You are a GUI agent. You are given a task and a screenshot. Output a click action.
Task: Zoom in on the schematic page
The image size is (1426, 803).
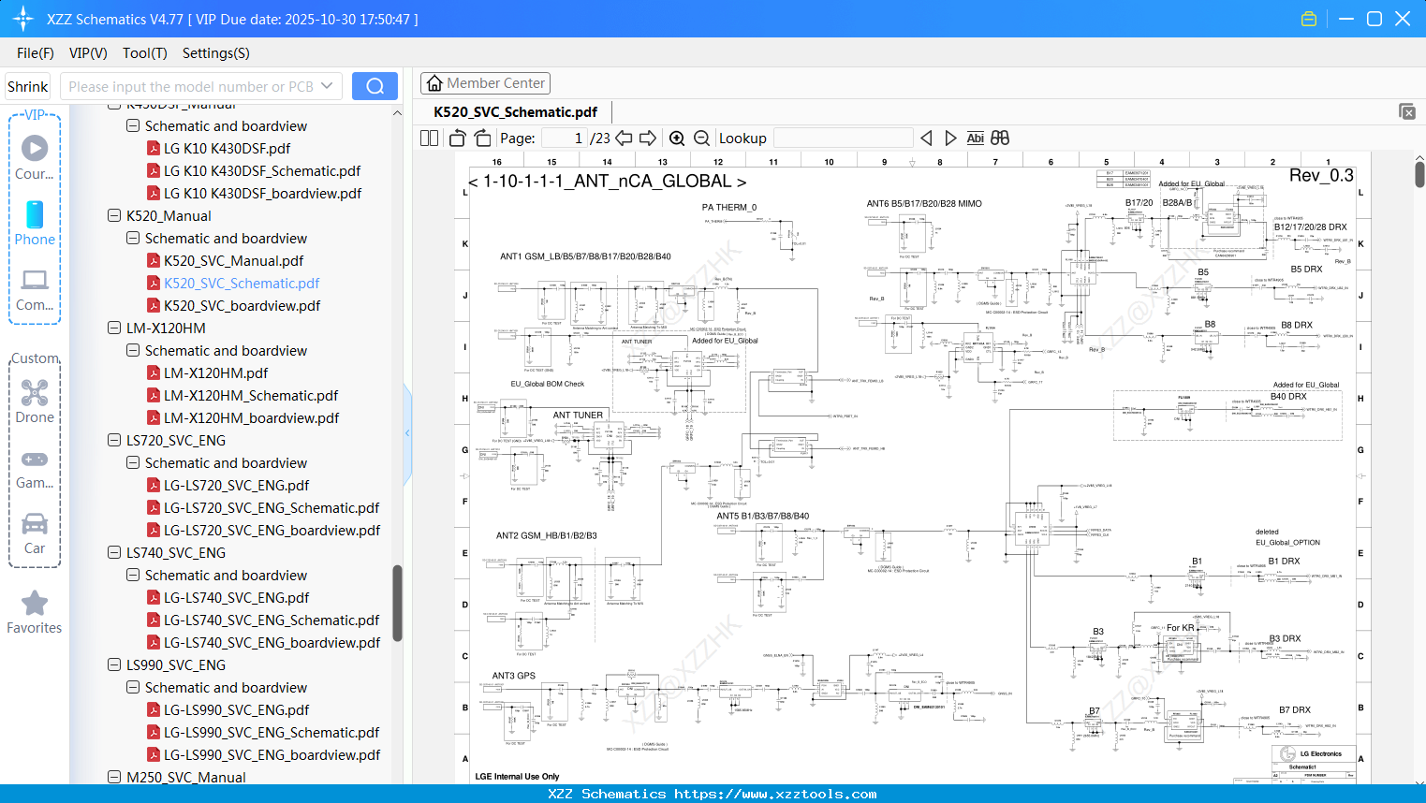[x=676, y=138]
